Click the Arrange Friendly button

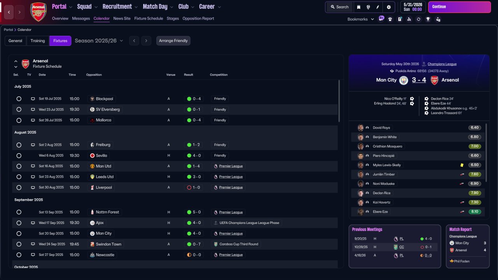(x=174, y=41)
